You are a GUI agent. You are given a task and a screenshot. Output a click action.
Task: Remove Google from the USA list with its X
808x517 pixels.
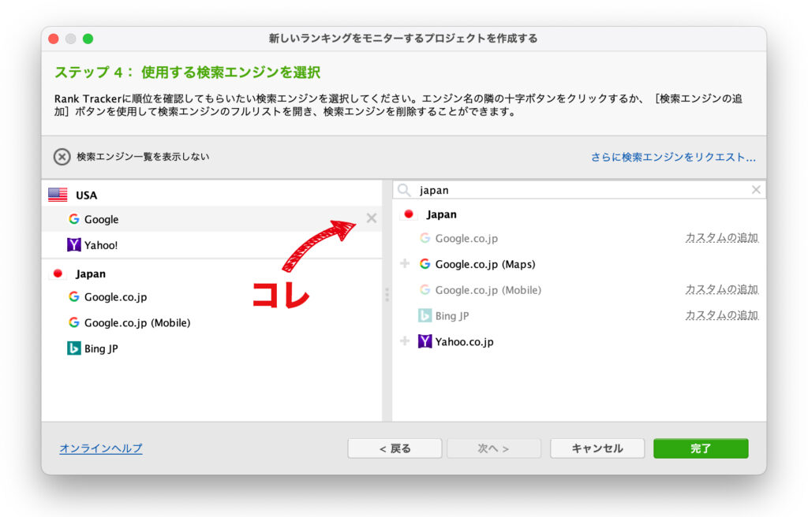tap(372, 218)
